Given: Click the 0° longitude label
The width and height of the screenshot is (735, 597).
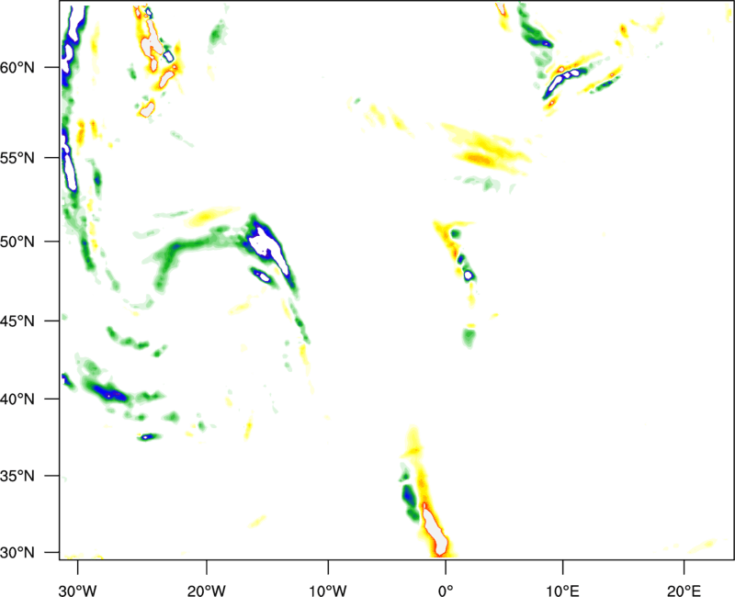Looking at the screenshot, I should coord(446,591).
